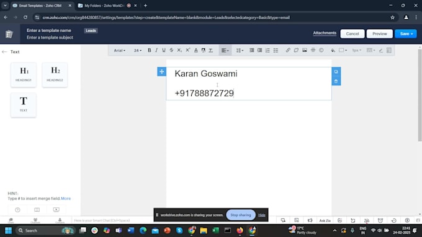Insert a bulleted list
The width and height of the screenshot is (422, 237).
[276, 50]
